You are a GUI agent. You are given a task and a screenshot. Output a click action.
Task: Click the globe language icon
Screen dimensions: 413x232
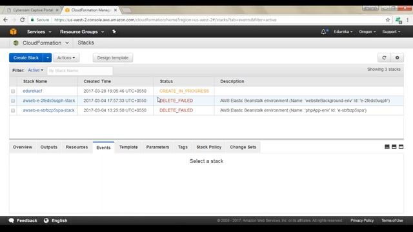[x=46, y=220]
